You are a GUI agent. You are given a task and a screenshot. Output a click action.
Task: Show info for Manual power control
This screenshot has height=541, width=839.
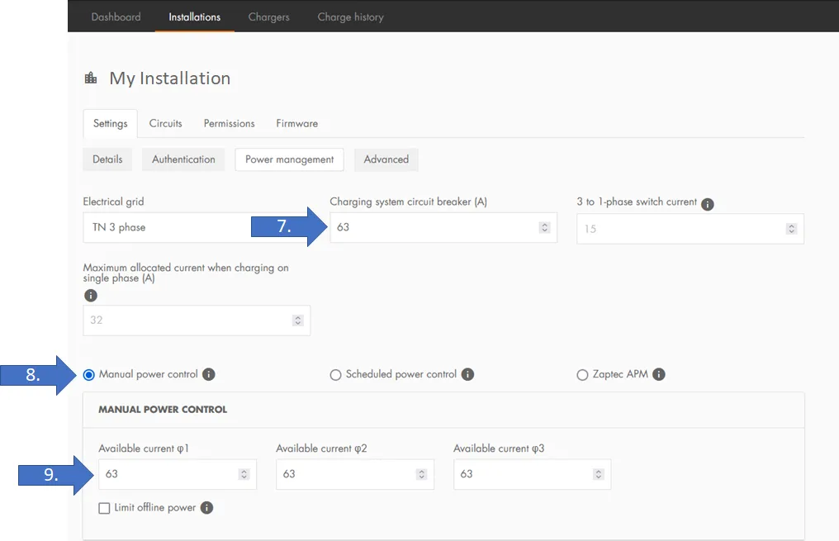(x=209, y=375)
